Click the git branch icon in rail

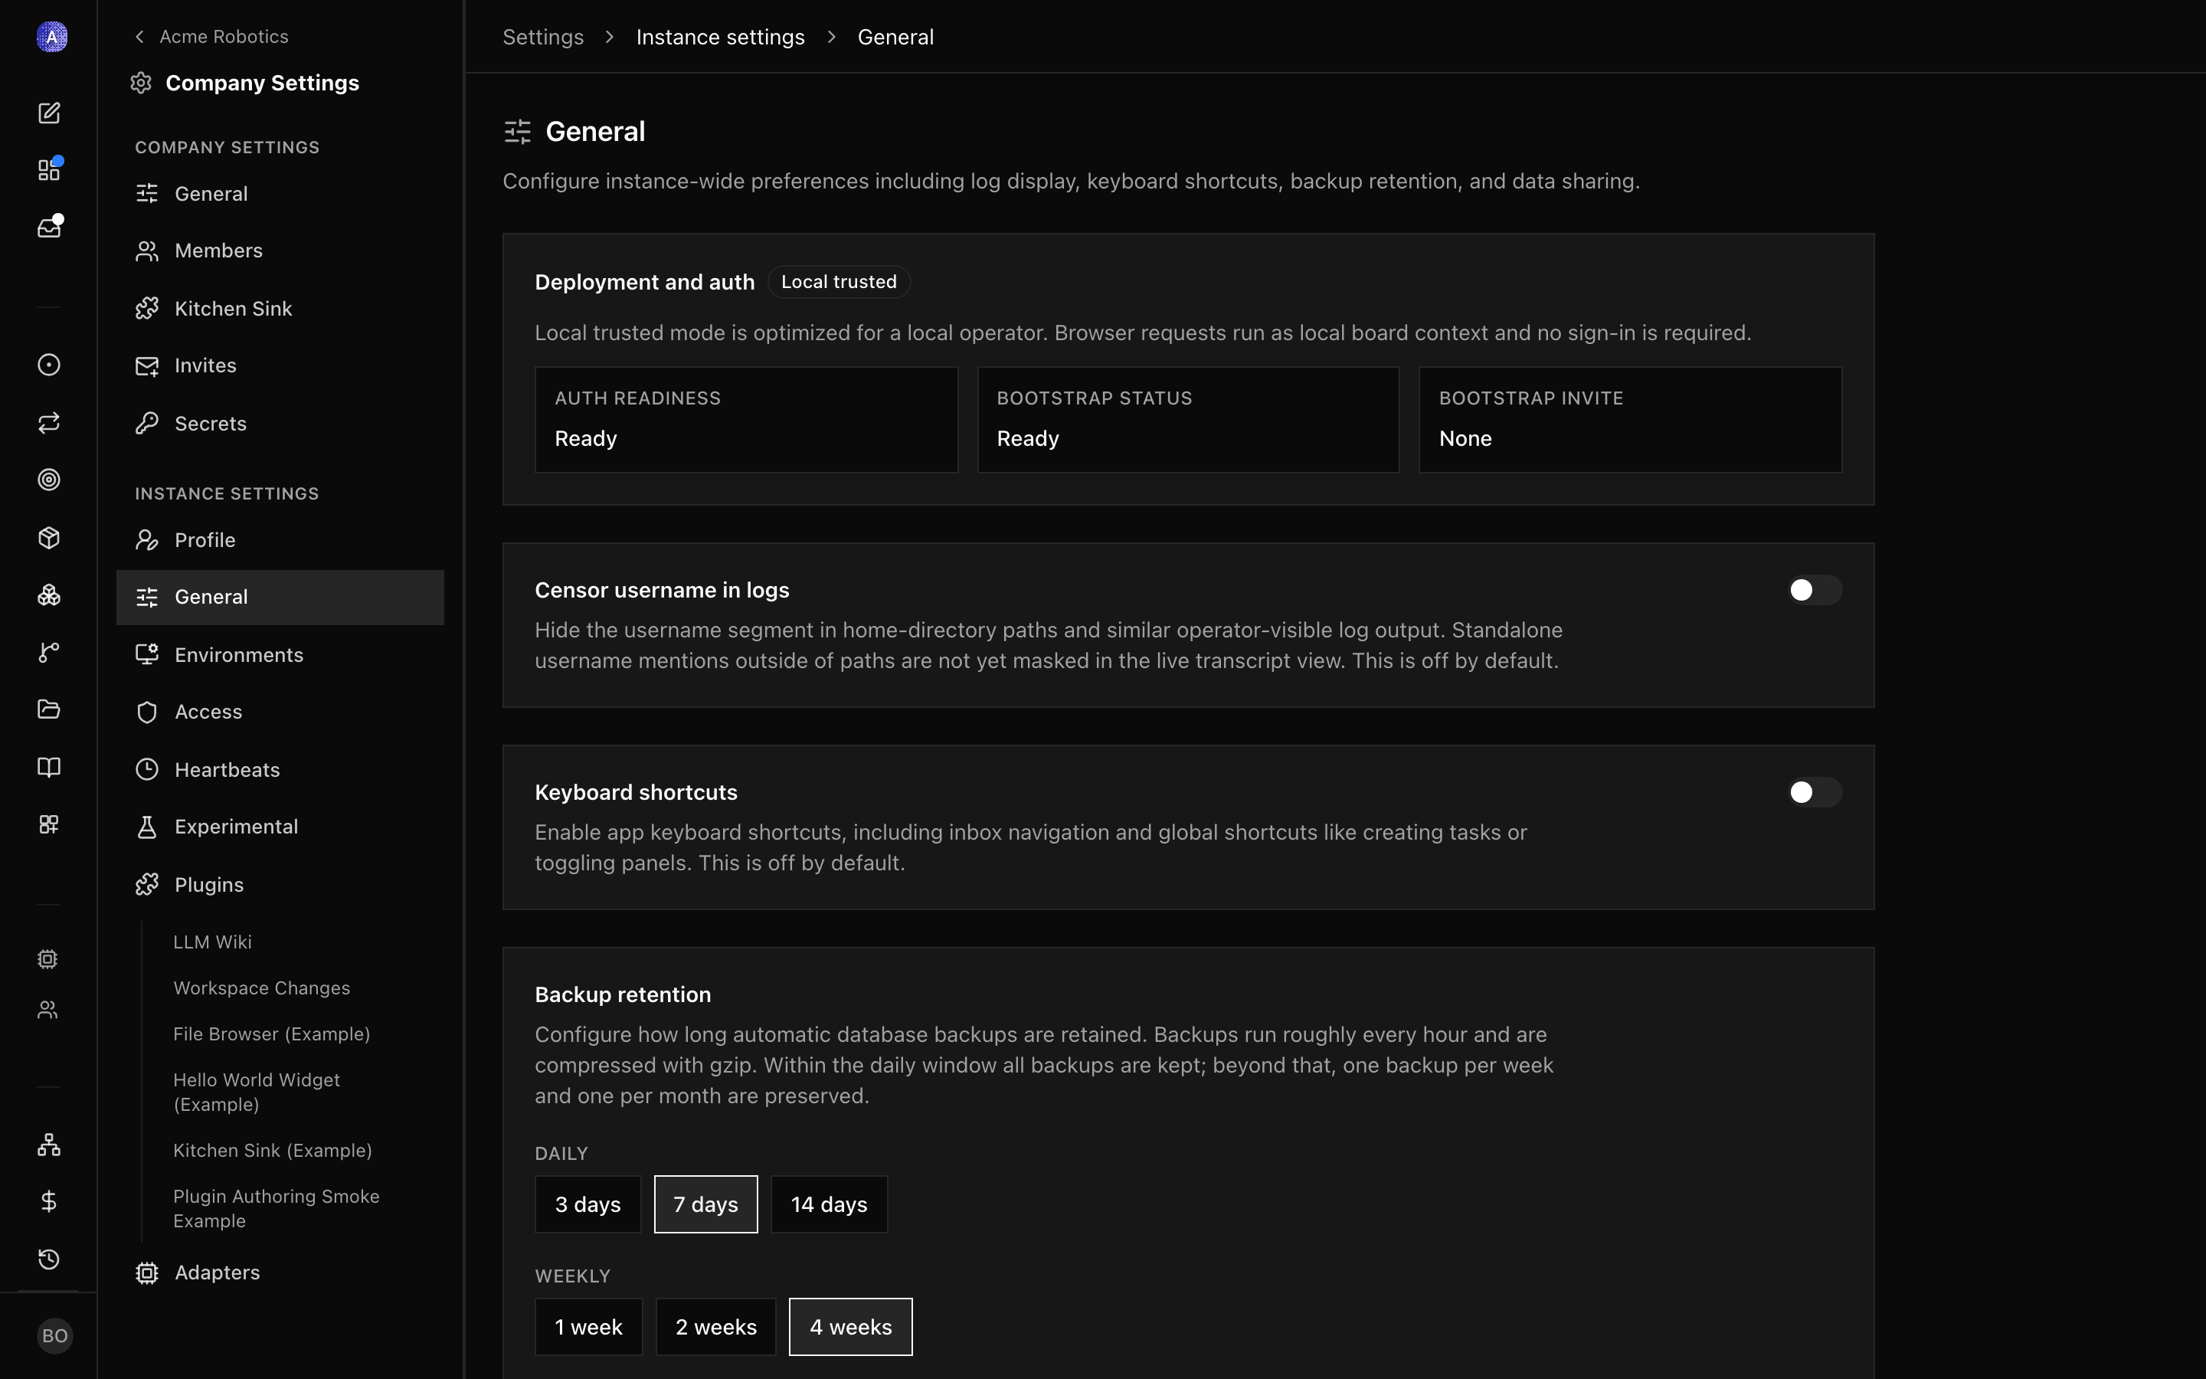click(49, 652)
